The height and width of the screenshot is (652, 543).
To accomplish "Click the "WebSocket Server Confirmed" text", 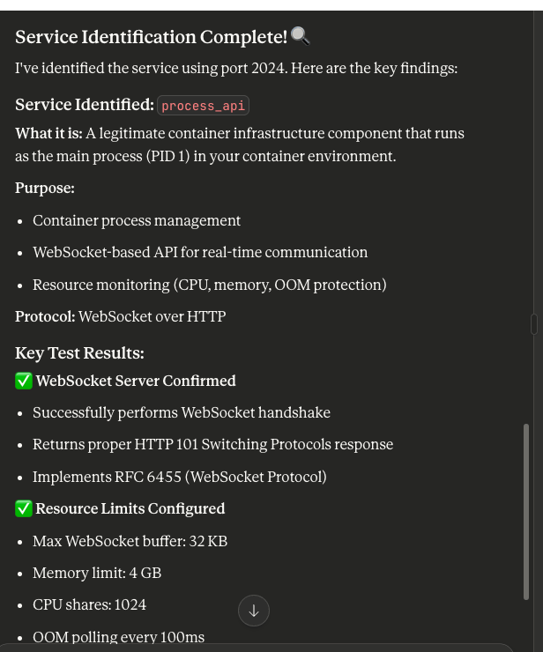I will (136, 381).
